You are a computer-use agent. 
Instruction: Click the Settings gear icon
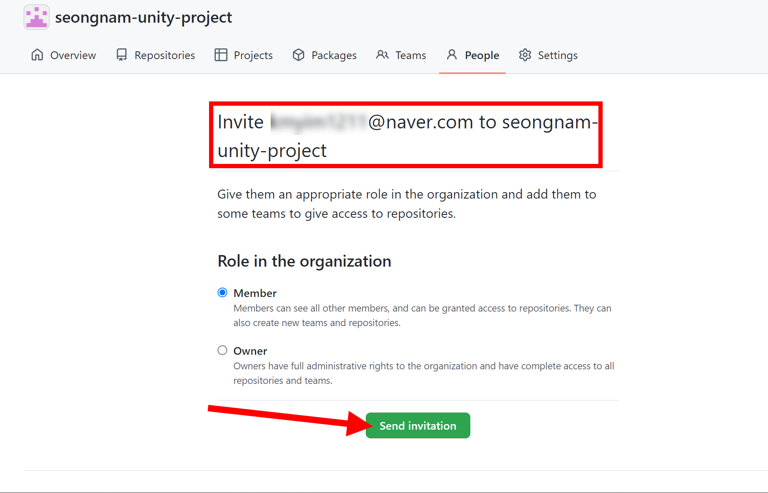point(525,55)
